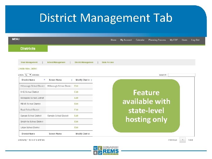The width and height of the screenshot is (212, 159).
Task: Click 'Showing 1 to 8 of 8 entries'
Action: (31, 140)
